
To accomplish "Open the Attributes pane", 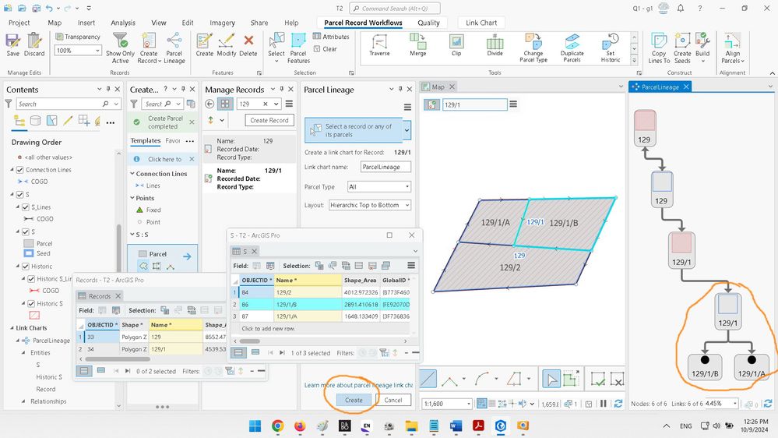I will click(331, 37).
